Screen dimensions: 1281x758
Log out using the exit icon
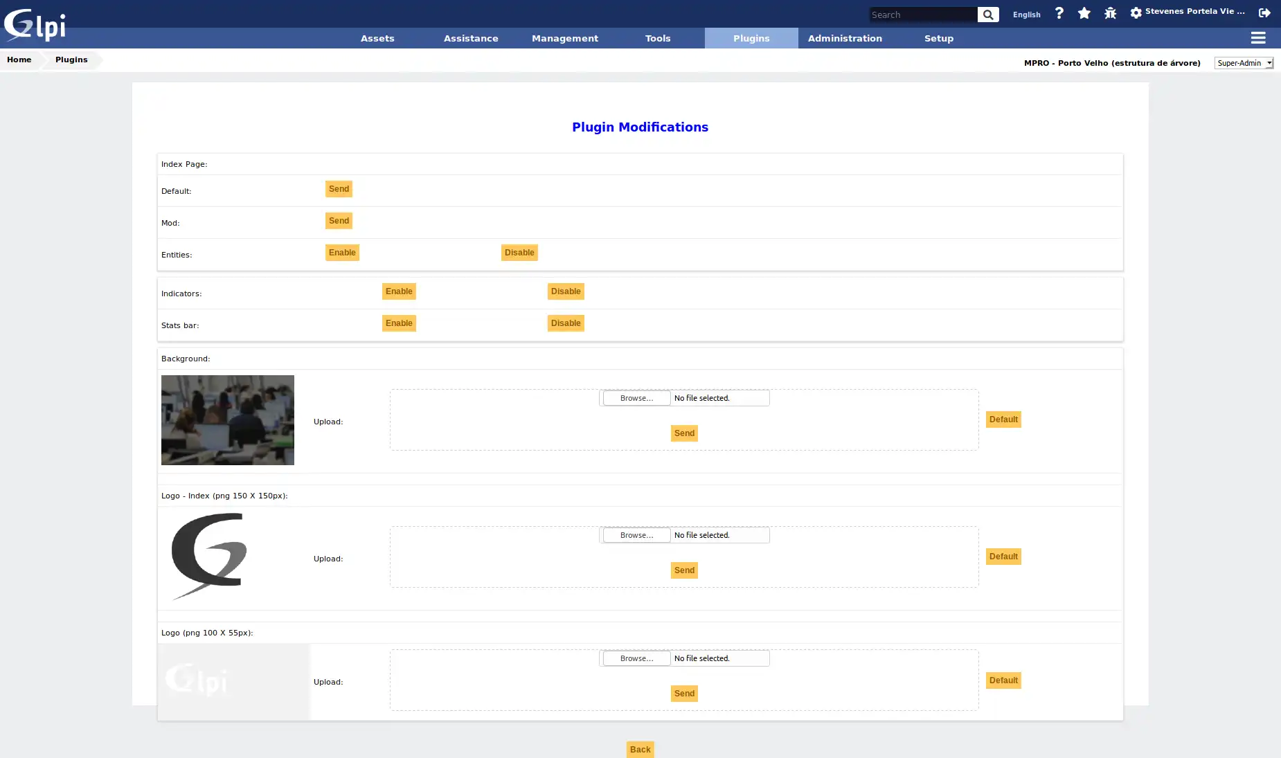click(1264, 12)
